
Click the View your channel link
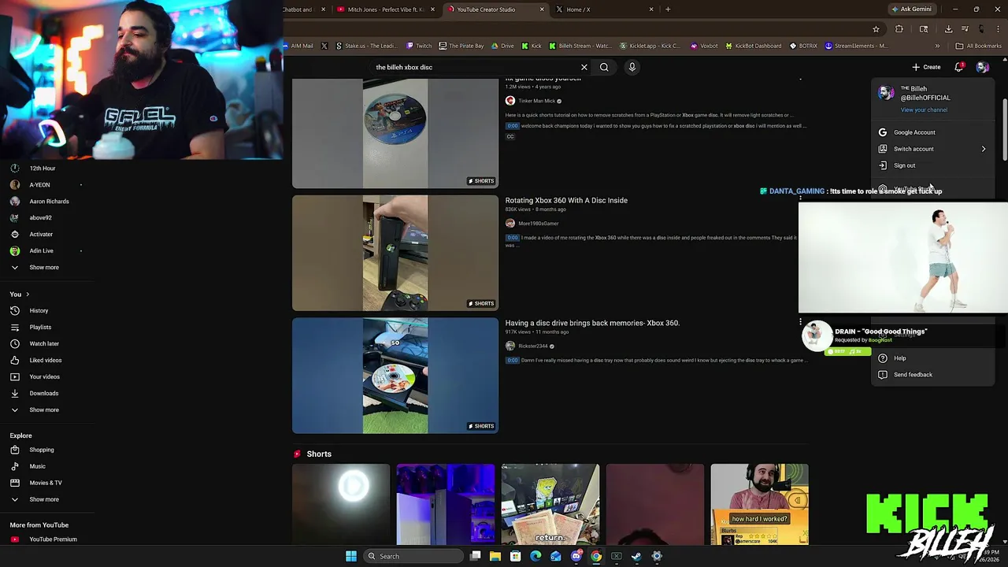924,109
